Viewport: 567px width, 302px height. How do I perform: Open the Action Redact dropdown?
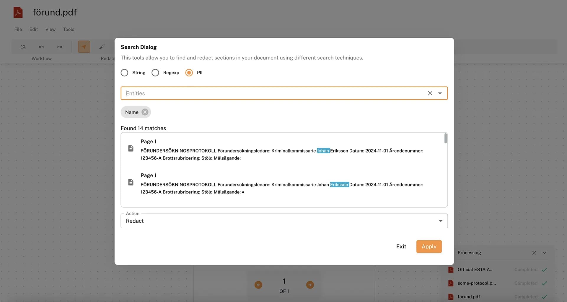click(440, 221)
